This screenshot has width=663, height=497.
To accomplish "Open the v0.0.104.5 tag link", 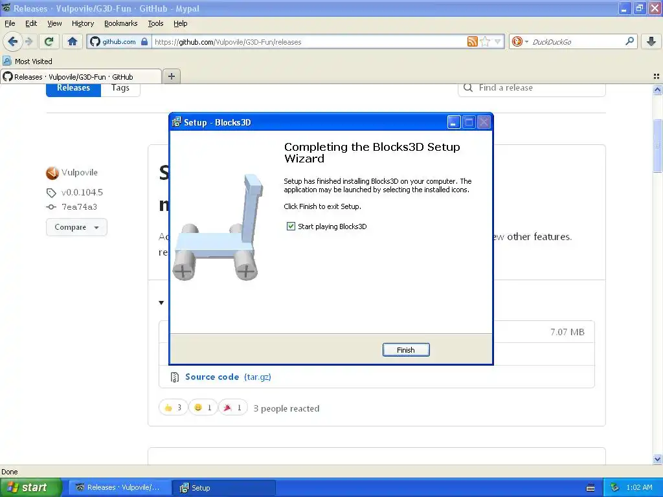I will pos(82,192).
